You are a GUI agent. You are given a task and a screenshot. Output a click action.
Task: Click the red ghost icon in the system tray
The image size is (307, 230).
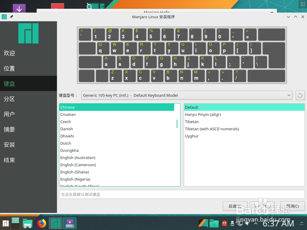click(x=224, y=223)
